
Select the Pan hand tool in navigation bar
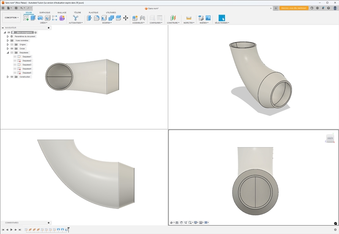click(181, 223)
